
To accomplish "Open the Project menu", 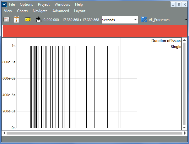I will coord(44,4).
